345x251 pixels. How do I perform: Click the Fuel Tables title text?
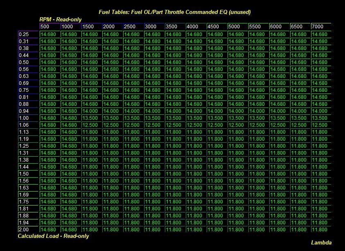click(174, 12)
